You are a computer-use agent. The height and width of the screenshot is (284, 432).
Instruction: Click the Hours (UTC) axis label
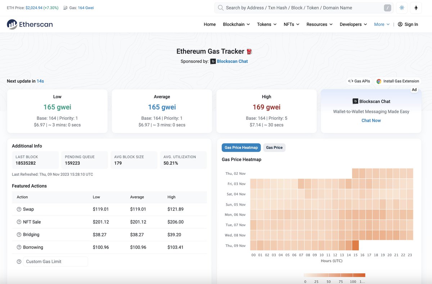[332, 261]
